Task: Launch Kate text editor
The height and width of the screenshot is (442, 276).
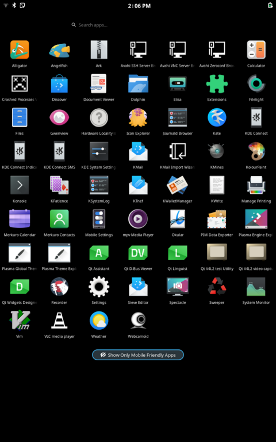Action: 217,117
